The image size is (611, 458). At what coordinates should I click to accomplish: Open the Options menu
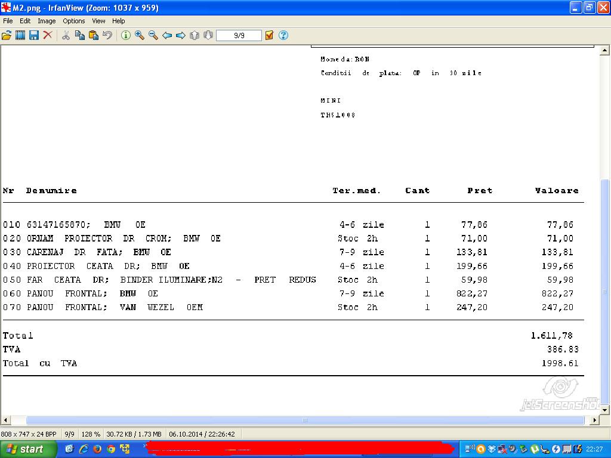click(74, 21)
